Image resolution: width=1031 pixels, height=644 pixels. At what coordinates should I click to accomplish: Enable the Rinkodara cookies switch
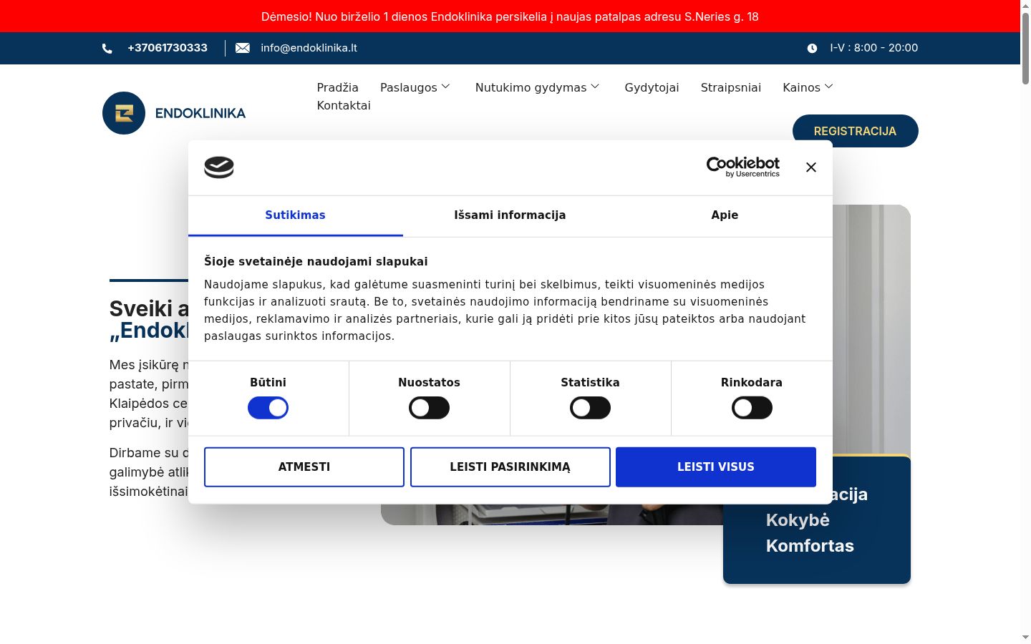(x=752, y=408)
